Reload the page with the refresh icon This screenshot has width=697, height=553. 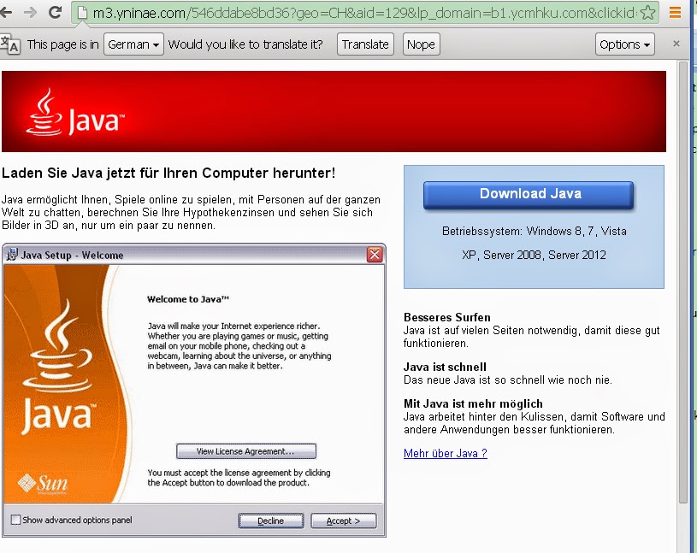(x=55, y=13)
